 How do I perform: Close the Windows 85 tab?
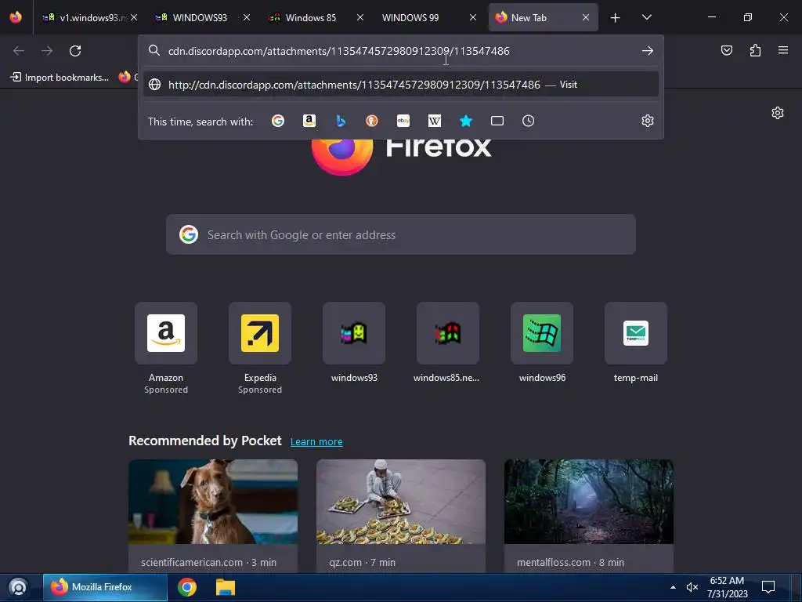pyautogui.click(x=360, y=18)
